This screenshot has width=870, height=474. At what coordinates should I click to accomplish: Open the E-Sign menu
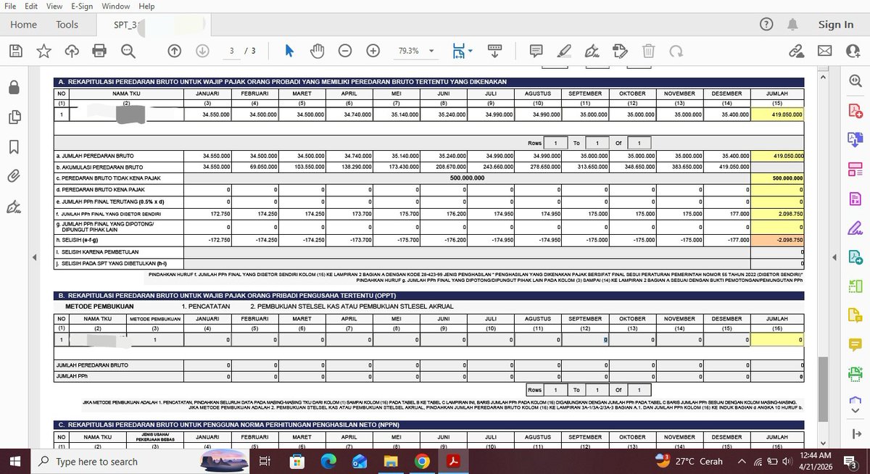point(80,6)
